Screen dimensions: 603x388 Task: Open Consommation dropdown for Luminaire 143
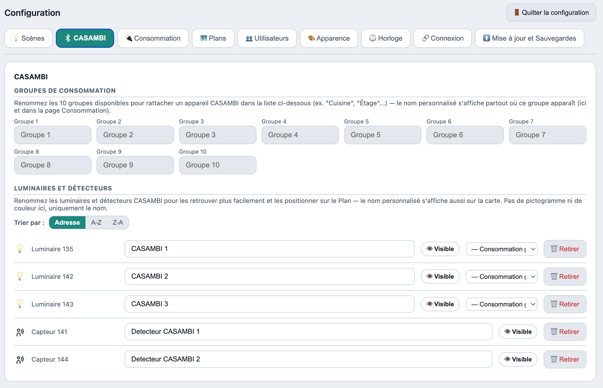tap(501, 304)
